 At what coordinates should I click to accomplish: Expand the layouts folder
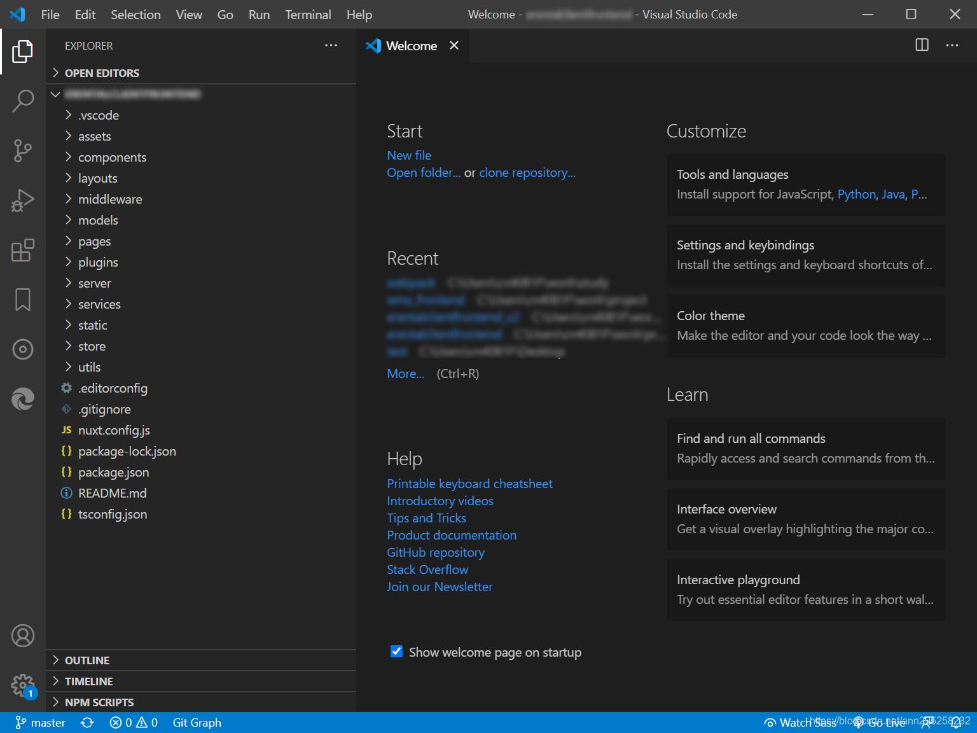click(x=201, y=178)
